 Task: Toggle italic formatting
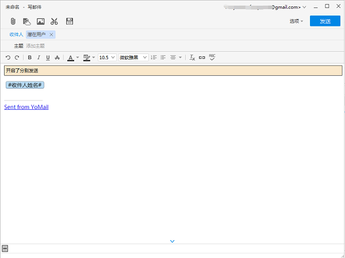tap(39, 57)
